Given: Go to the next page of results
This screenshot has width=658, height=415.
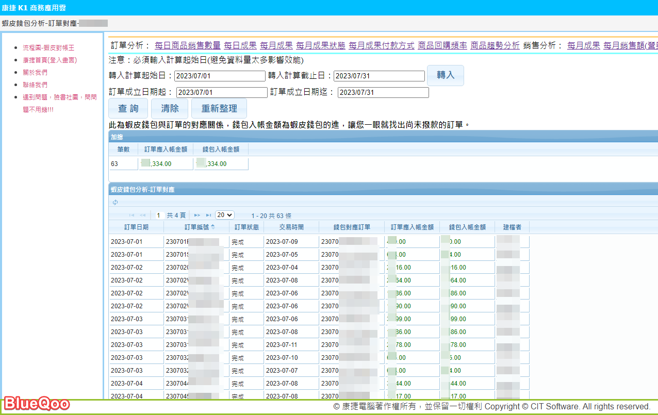Looking at the screenshot, I should point(197,215).
